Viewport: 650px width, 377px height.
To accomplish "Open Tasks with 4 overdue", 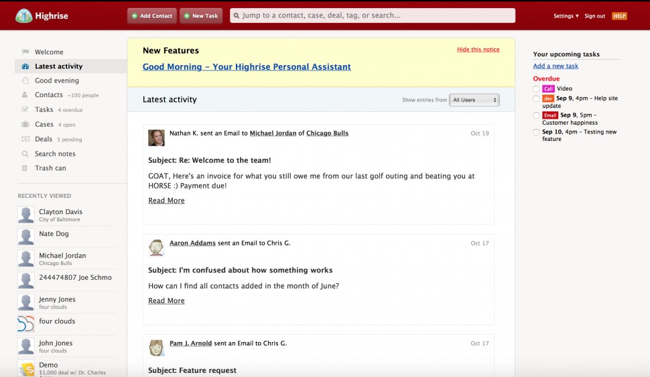I will [58, 109].
